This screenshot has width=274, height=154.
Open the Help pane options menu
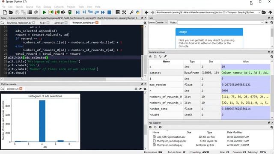[272, 22]
